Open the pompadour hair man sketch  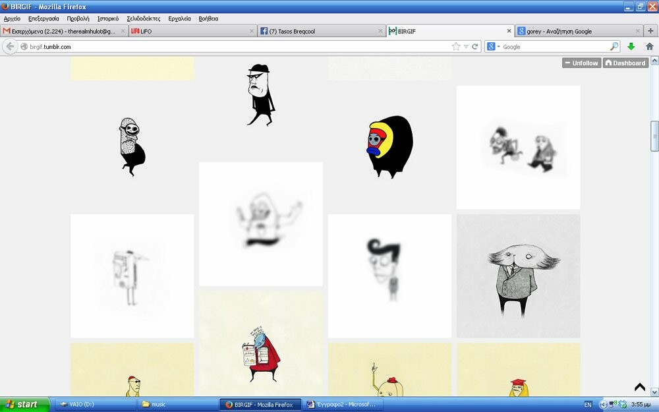click(x=389, y=276)
